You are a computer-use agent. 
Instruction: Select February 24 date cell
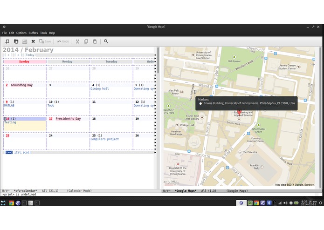pos(68,141)
